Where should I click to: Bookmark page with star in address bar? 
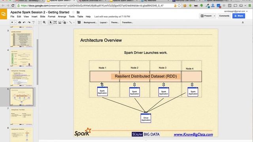point(179,6)
